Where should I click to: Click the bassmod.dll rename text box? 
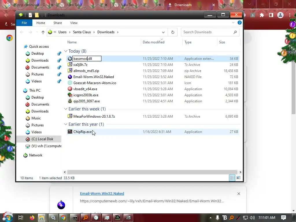point(87,58)
